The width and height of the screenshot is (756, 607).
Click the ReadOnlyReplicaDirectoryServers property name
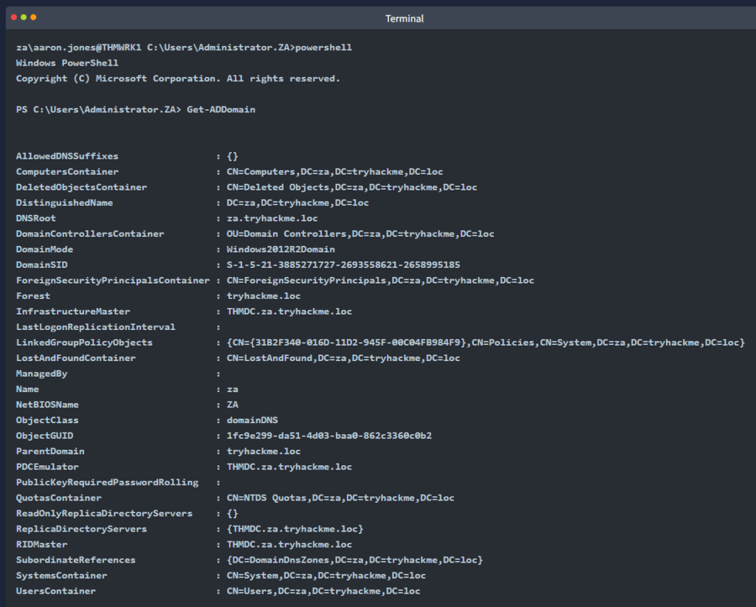[x=104, y=513]
